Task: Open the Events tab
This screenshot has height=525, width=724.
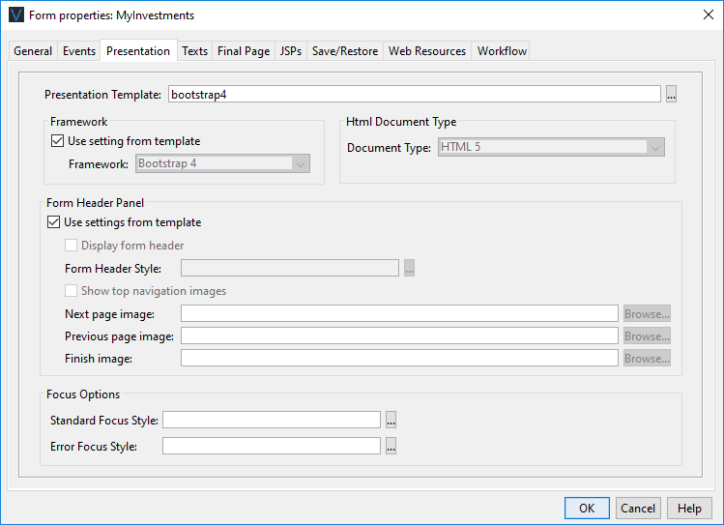Action: click(x=79, y=51)
